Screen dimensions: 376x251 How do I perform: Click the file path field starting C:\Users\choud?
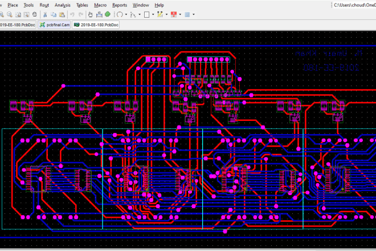354,5
